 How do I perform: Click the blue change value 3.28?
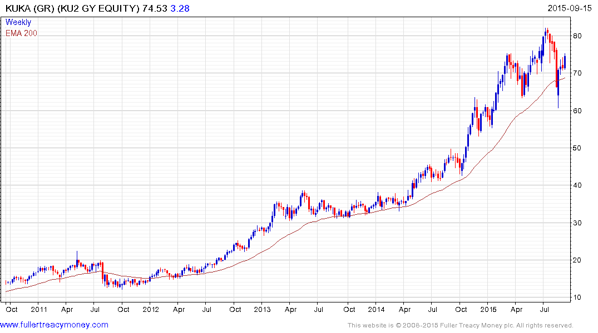(180, 8)
